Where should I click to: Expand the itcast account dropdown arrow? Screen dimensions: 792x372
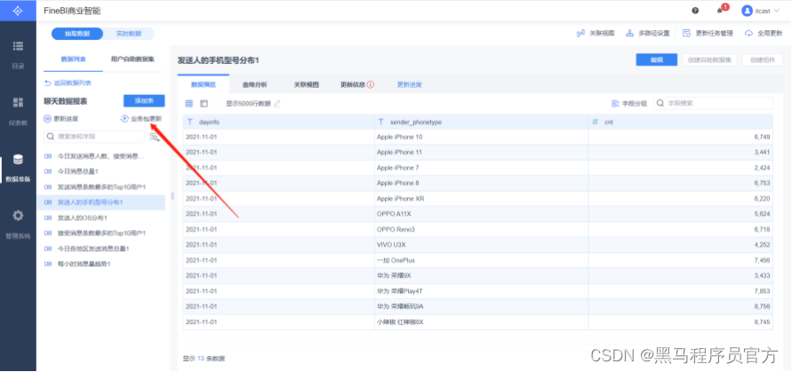776,11
